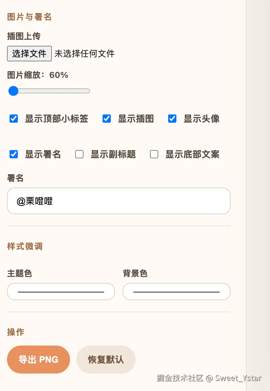Click the 图片缩放 slider handle
Image resolution: width=270 pixels, height=391 pixels.
13,91
